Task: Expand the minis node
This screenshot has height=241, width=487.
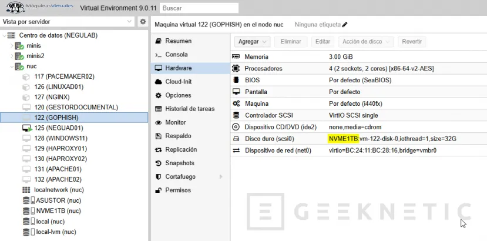Action: click(12, 46)
